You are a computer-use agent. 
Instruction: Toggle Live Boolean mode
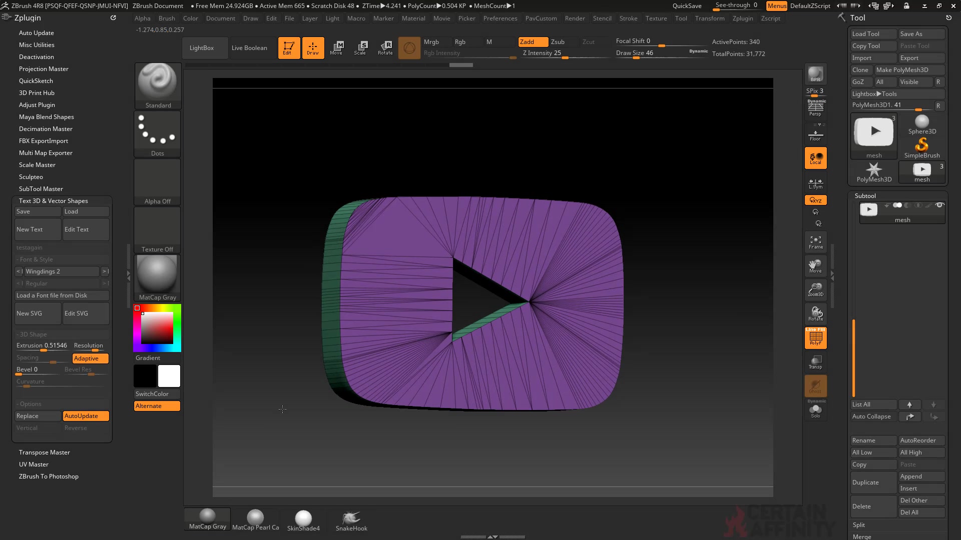tap(249, 48)
